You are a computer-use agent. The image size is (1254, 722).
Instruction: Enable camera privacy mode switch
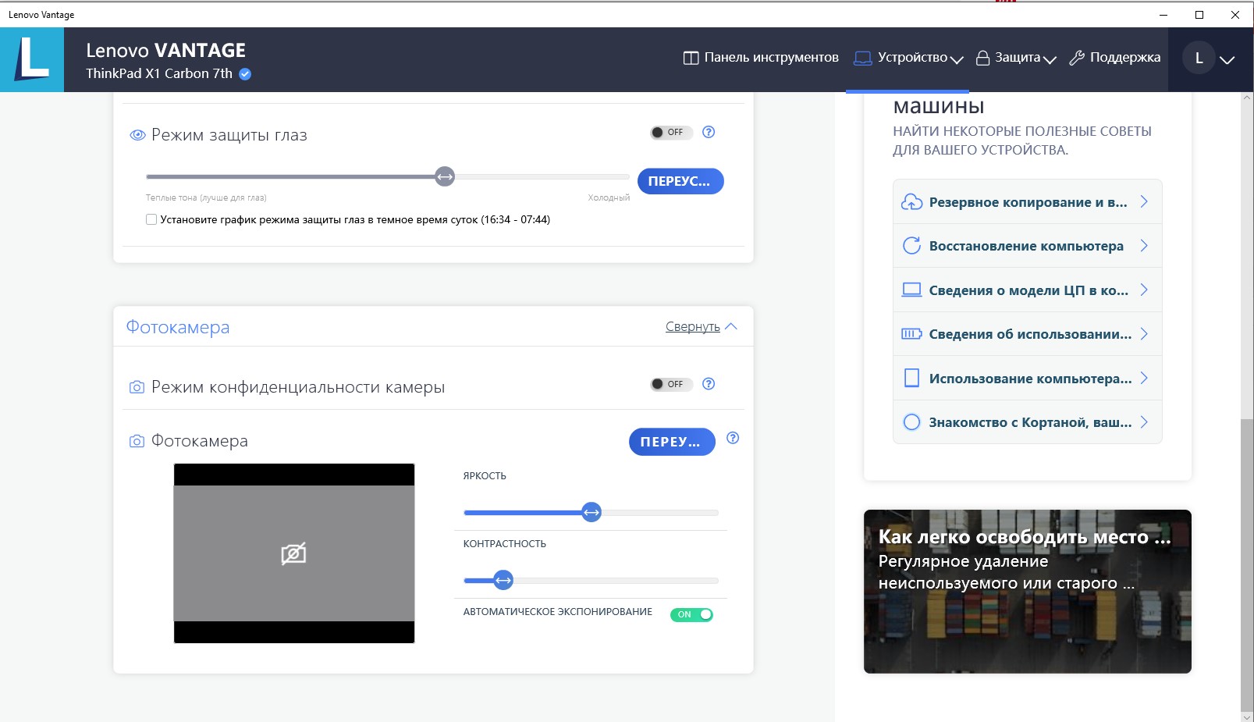[670, 384]
